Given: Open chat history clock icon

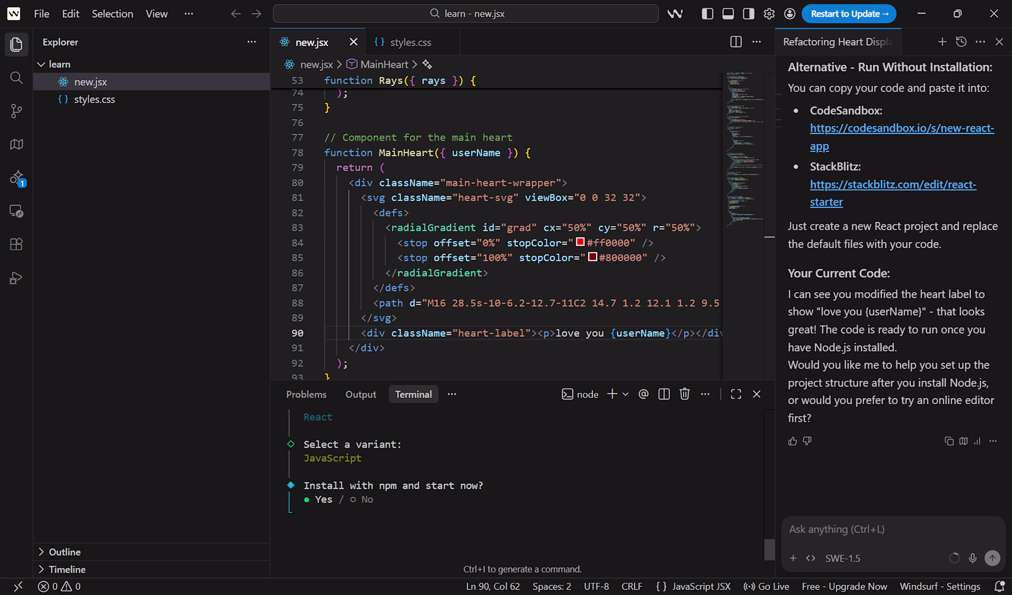Looking at the screenshot, I should 961,42.
